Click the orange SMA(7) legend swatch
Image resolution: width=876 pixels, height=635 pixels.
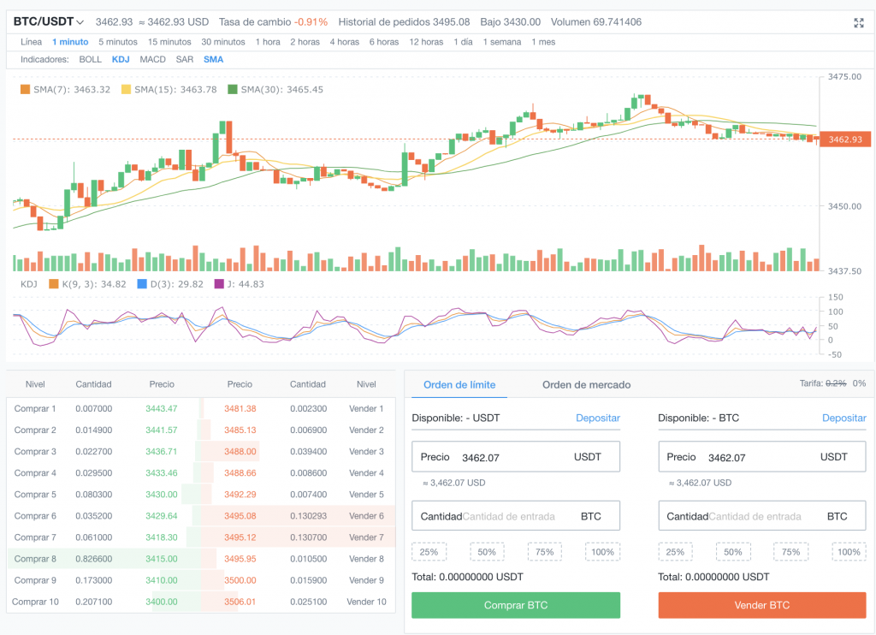[25, 90]
